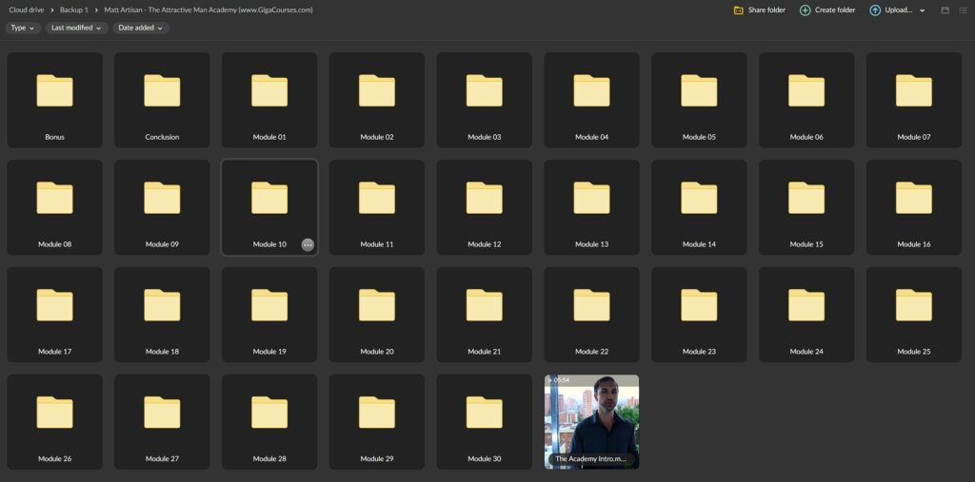Open the Module 16 folder
Image resolution: width=975 pixels, height=482 pixels.
pos(913,207)
